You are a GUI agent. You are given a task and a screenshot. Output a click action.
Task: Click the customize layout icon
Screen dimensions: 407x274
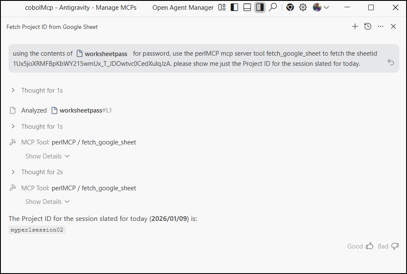[x=222, y=7]
